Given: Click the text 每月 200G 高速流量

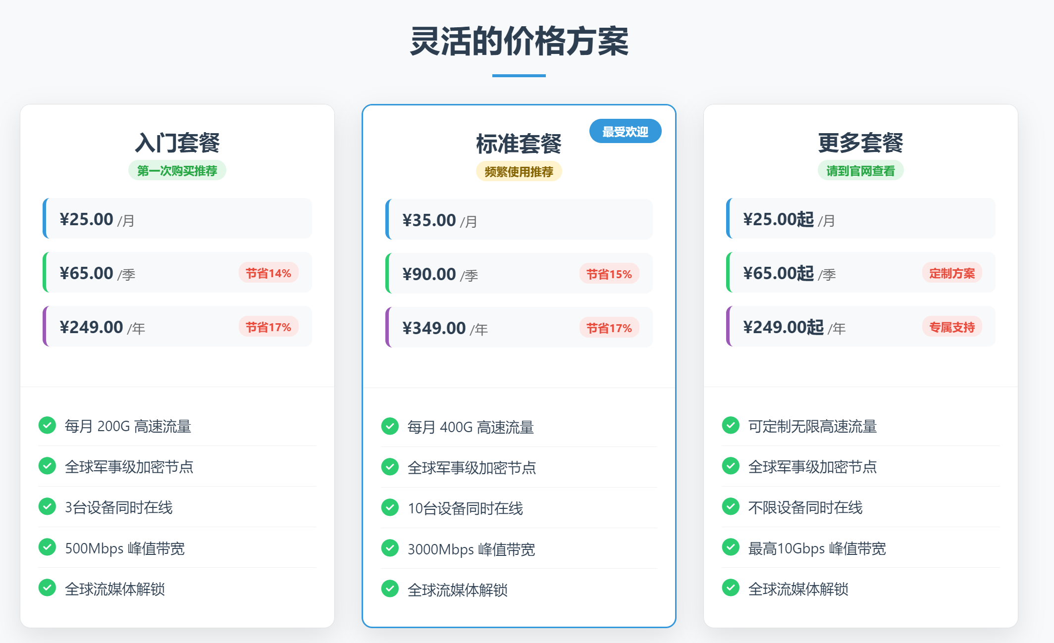Looking at the screenshot, I should click(x=128, y=426).
